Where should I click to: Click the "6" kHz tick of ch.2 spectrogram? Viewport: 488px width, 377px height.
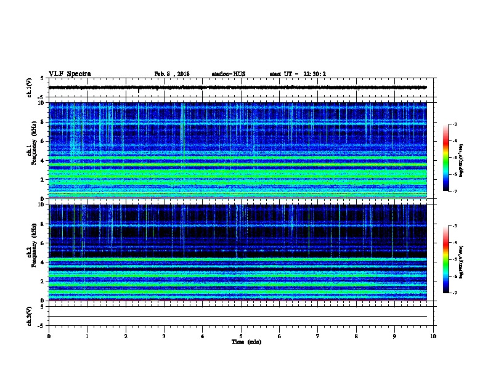coord(43,243)
